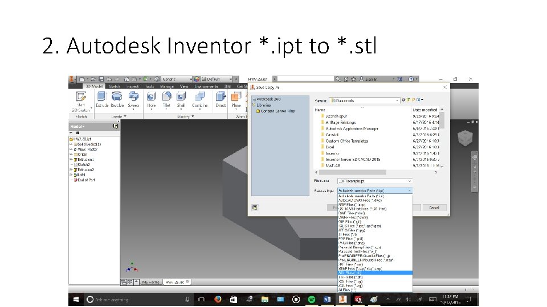Open File Explorer from the taskbar

click(x=265, y=300)
